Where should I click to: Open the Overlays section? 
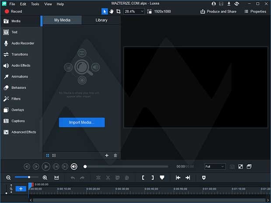21,110
